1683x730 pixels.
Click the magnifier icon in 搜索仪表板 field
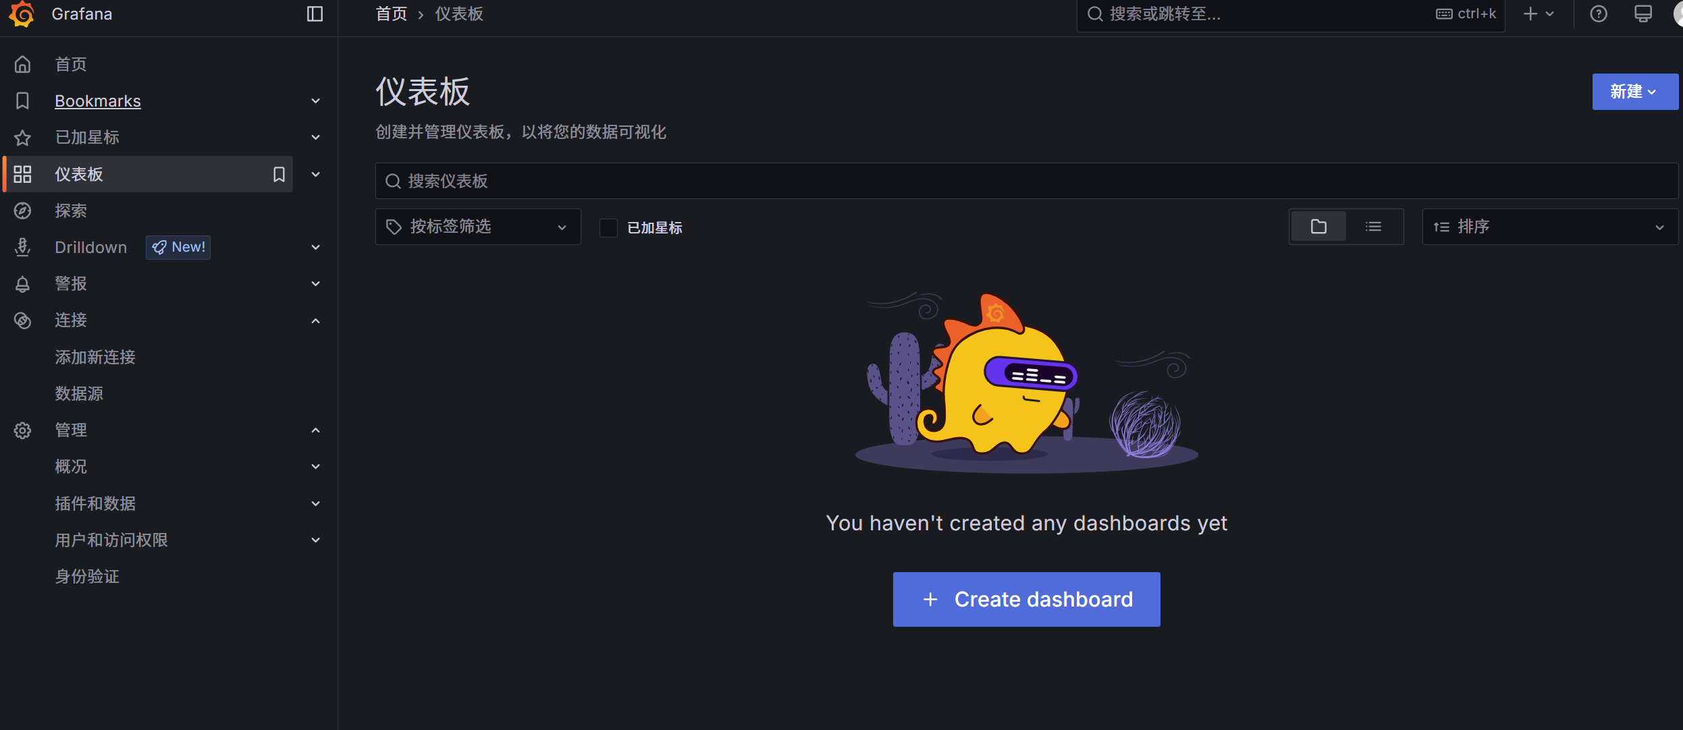pos(393,181)
